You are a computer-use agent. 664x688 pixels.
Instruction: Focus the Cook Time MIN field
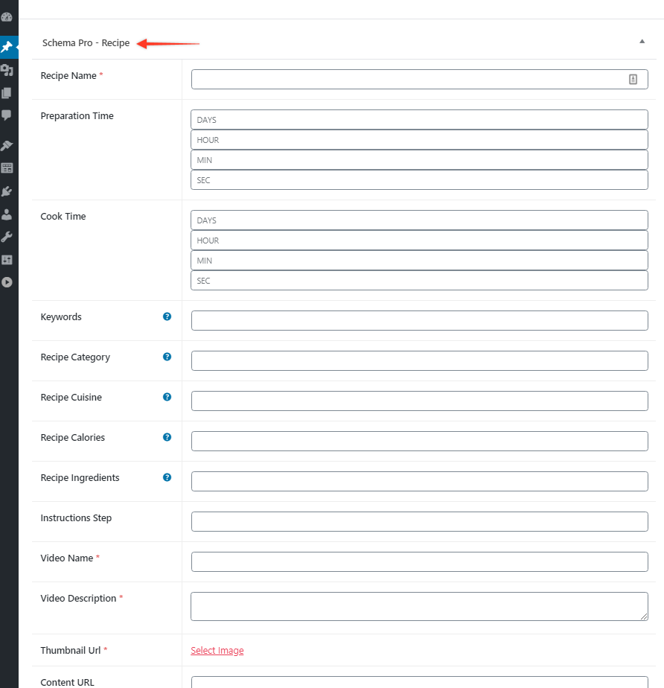pyautogui.click(x=419, y=261)
